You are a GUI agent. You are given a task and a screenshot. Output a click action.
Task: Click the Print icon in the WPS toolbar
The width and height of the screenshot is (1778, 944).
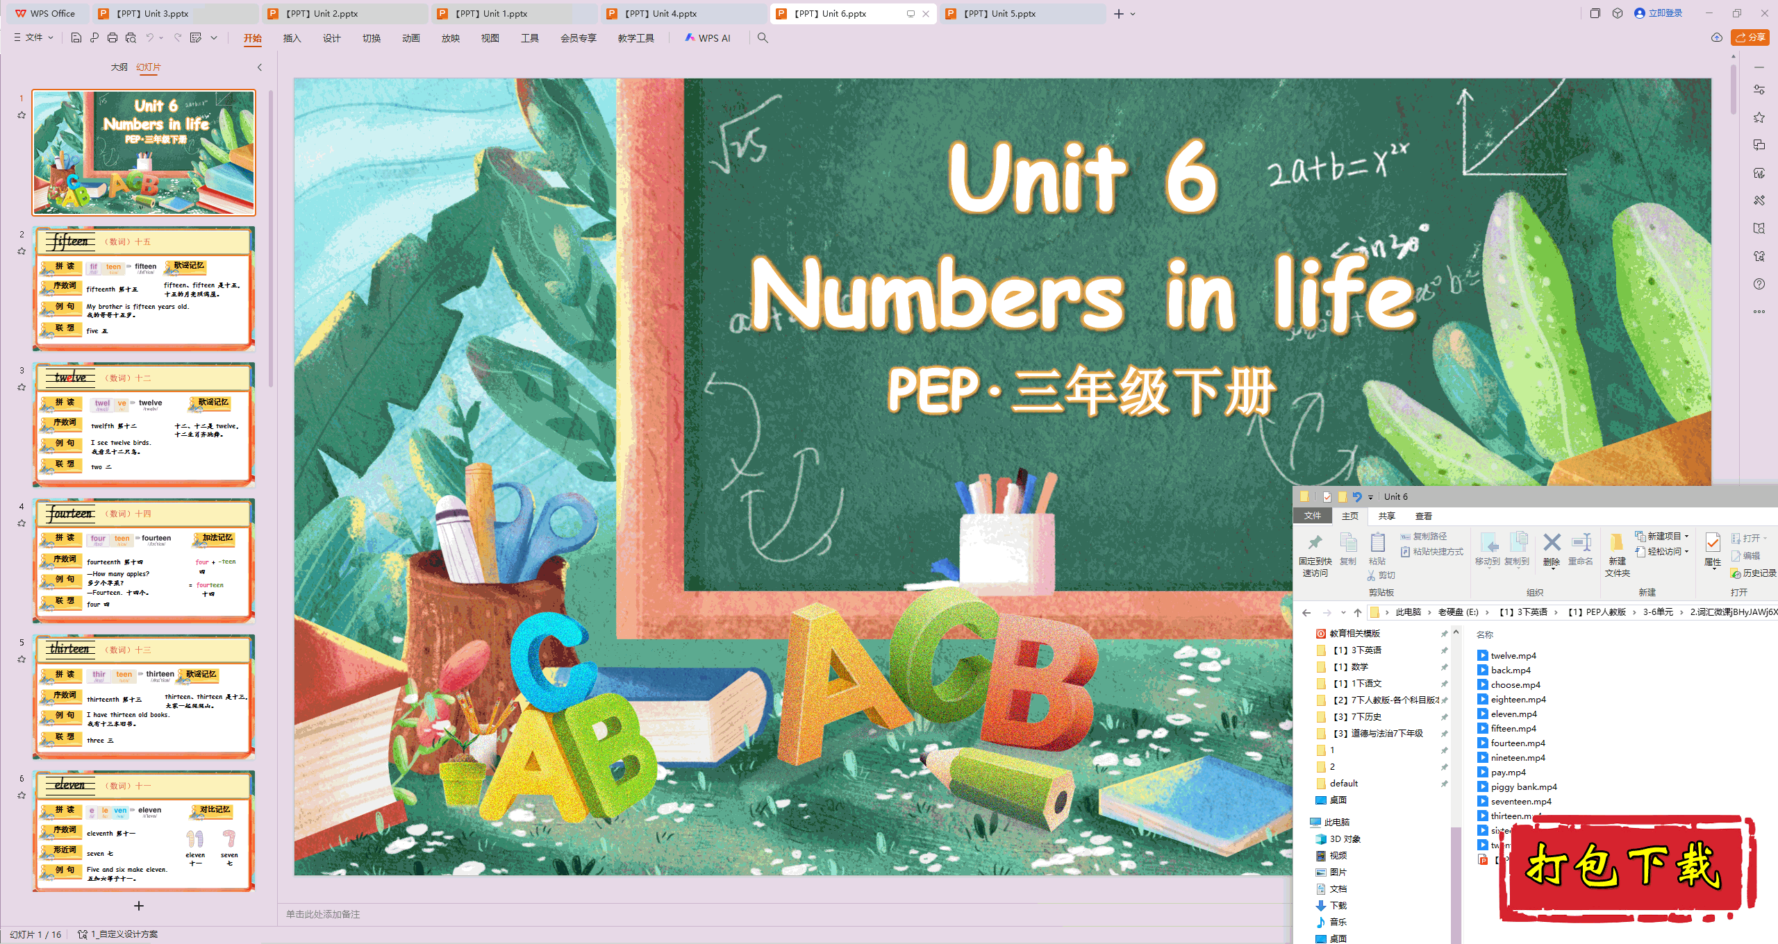[x=113, y=38]
